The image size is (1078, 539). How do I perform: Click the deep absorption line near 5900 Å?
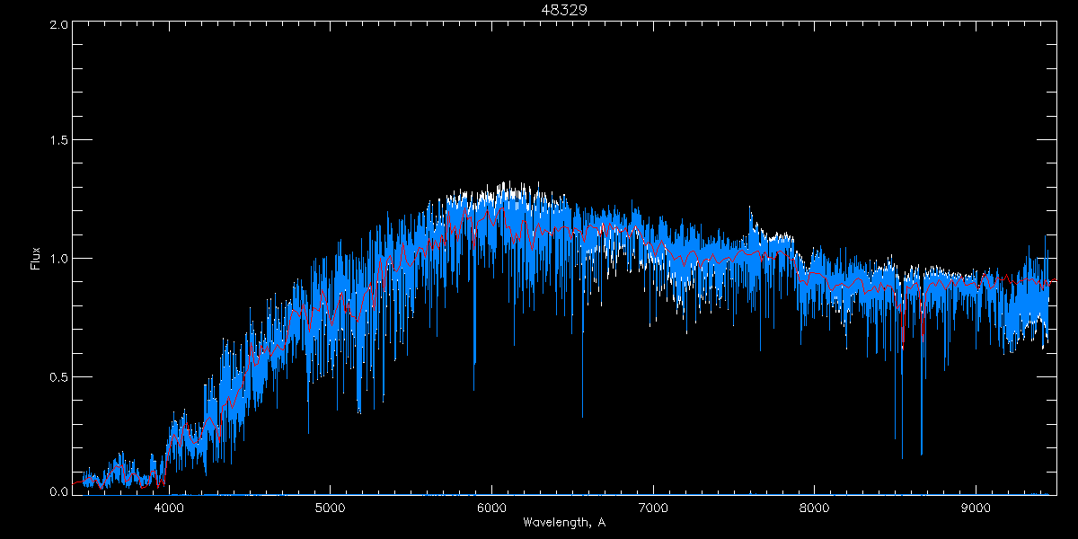tap(474, 359)
